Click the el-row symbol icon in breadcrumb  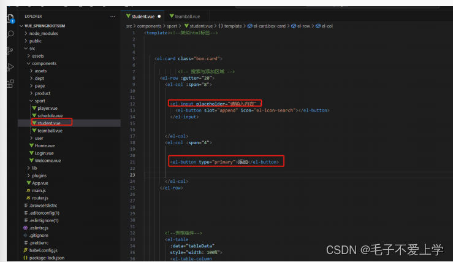pyautogui.click(x=294, y=26)
